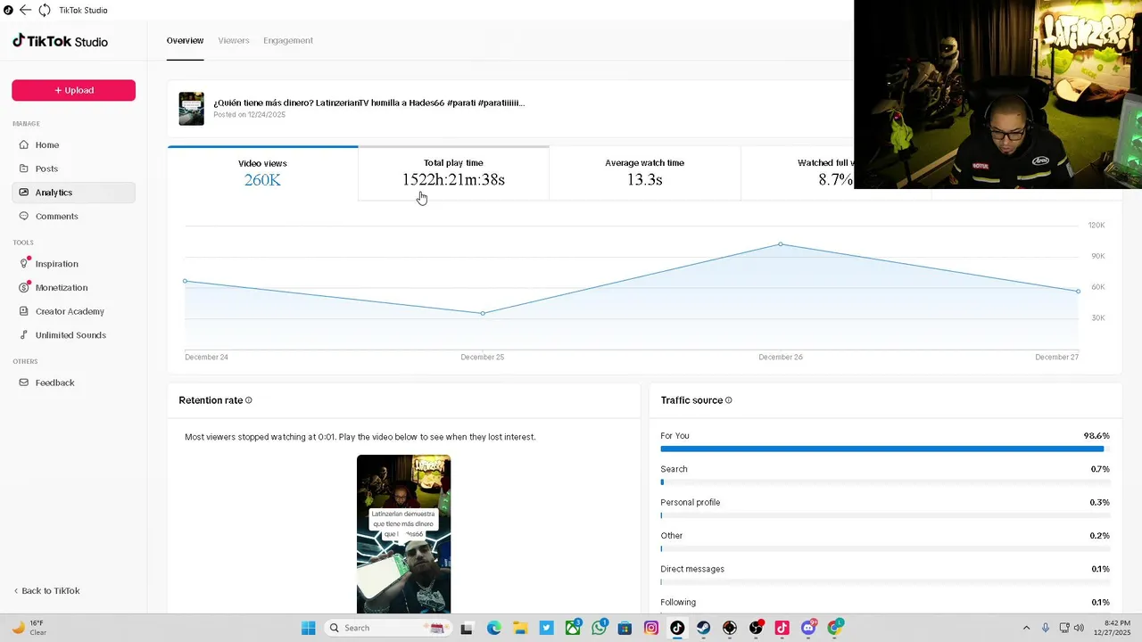Image resolution: width=1142 pixels, height=642 pixels.
Task: Click the For You traffic bar
Action: coord(885,449)
